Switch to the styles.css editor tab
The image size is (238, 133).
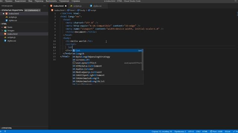(97, 6)
